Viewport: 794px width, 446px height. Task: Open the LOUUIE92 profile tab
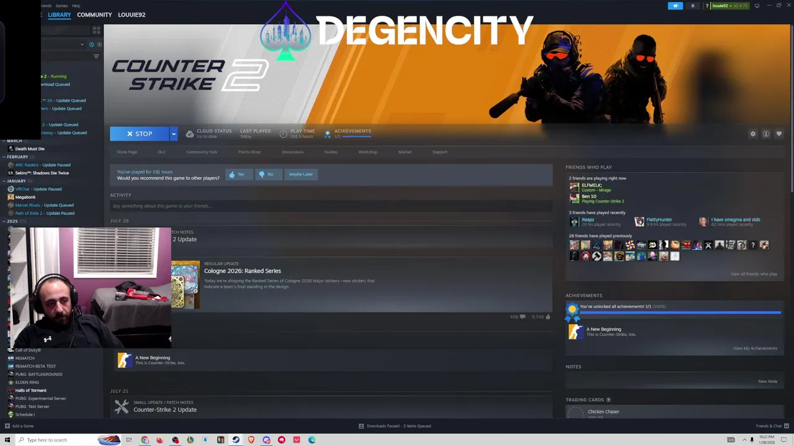click(132, 15)
